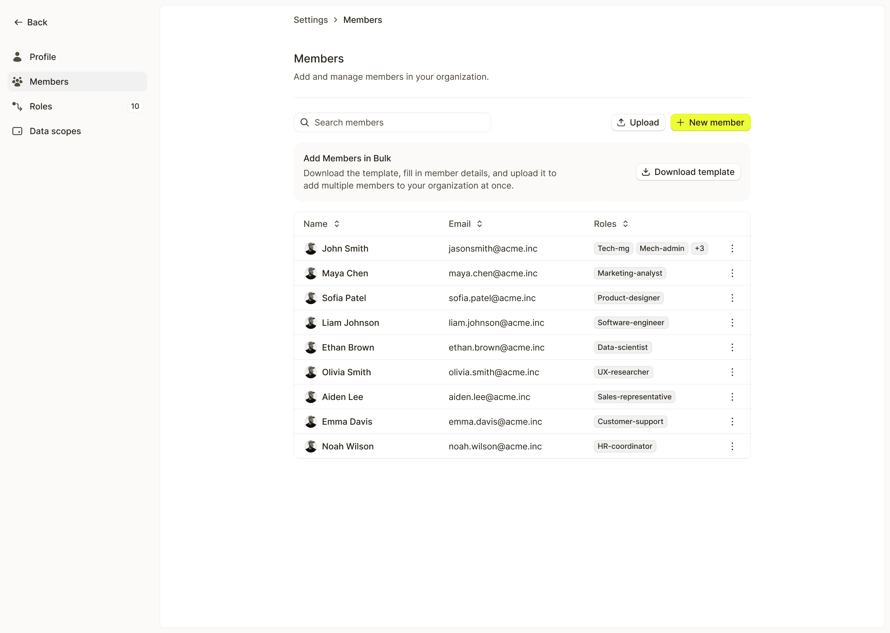
Task: Open Ethan Brown's row options menu
Action: pyautogui.click(x=732, y=347)
